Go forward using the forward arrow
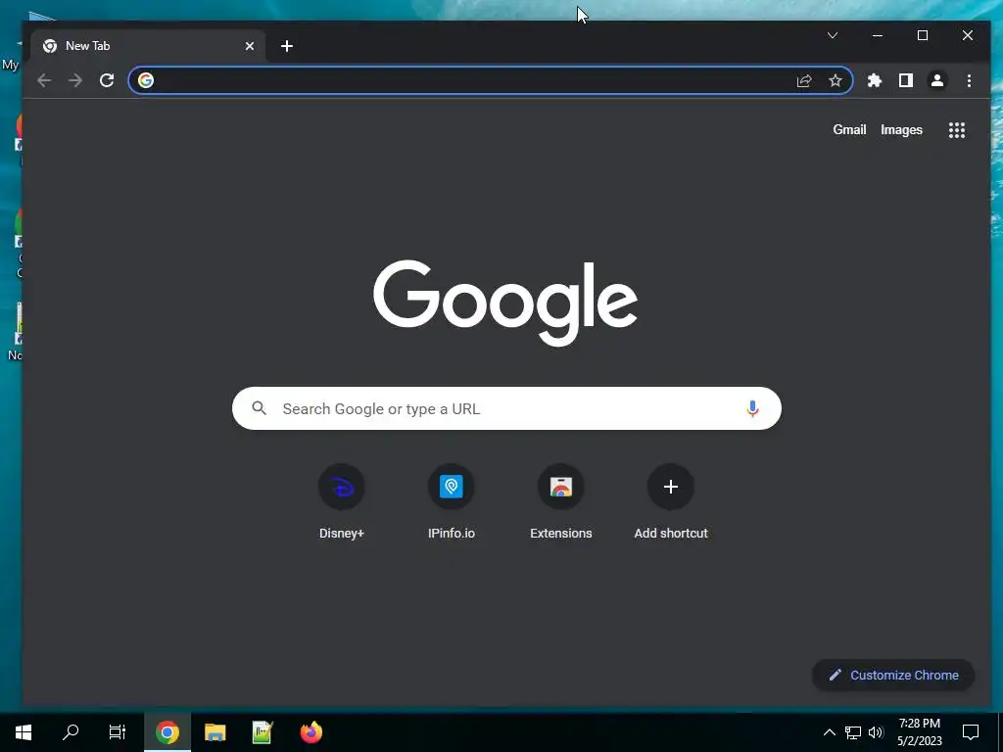Viewport: 1003px width, 752px height. (75, 80)
